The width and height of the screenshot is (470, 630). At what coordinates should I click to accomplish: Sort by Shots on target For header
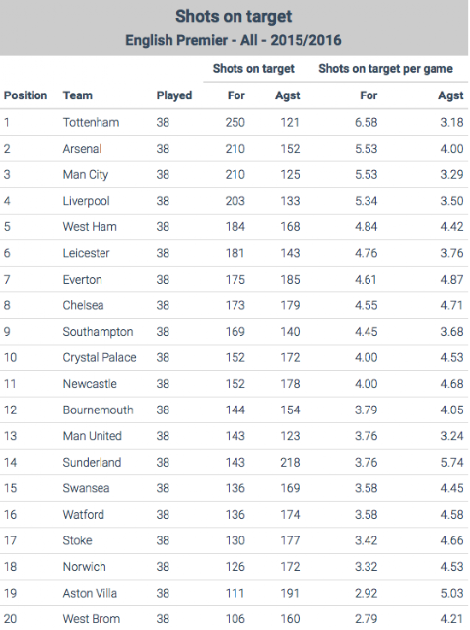pyautogui.click(x=236, y=95)
